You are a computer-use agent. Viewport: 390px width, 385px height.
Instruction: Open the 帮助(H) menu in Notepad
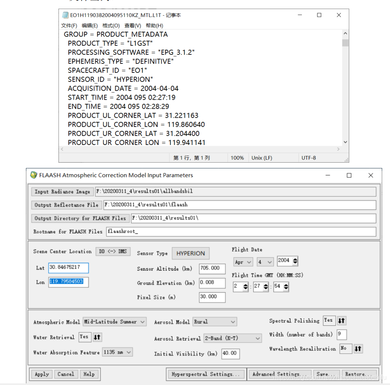[x=154, y=26]
